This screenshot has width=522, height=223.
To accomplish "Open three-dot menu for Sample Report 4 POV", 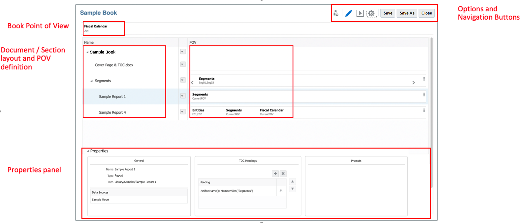I will coord(424,110).
